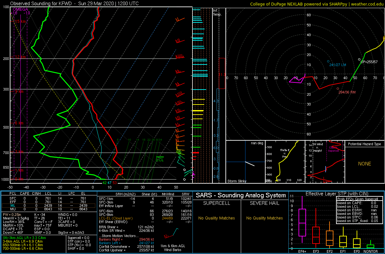Click the green NONTOR box plot
The image size is (385, 254).
coord(371,245)
